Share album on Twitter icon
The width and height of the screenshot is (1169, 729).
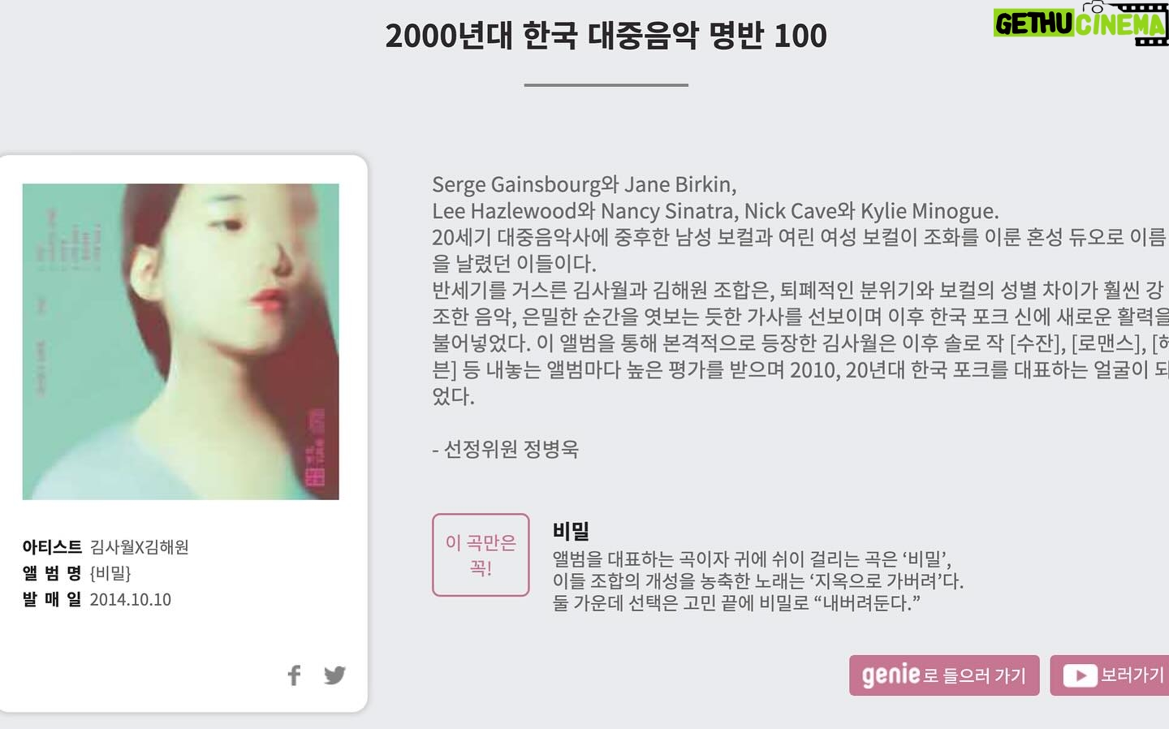[334, 675]
